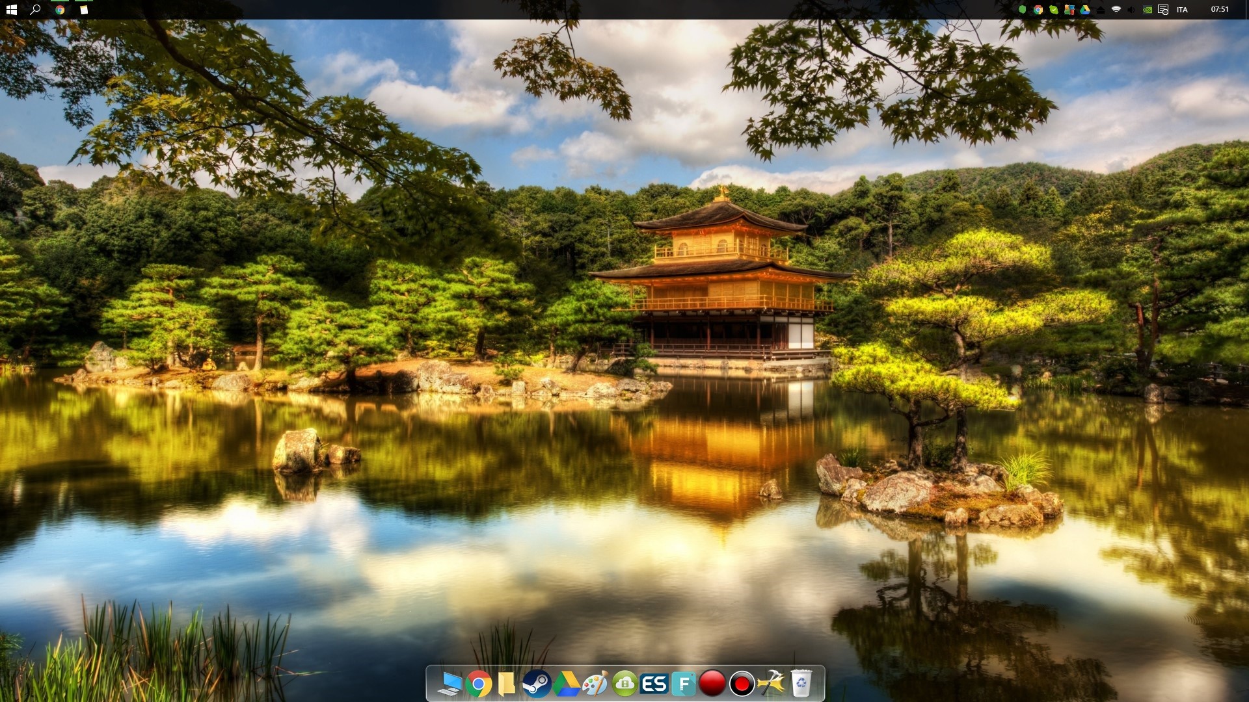
Task: Click the ITA language indicator
Action: tap(1182, 10)
